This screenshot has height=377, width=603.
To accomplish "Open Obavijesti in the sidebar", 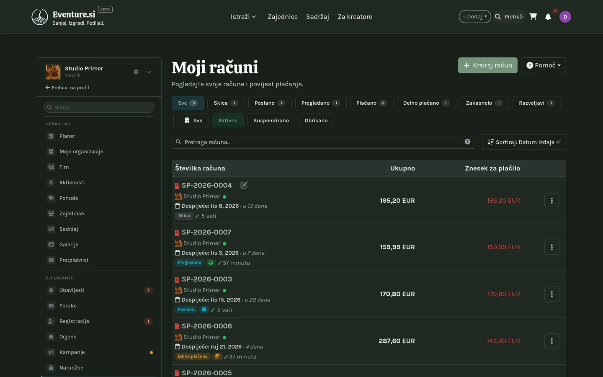I will [99, 290].
